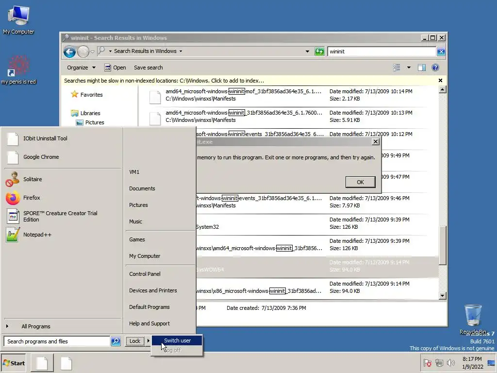
Task: Open Explorer help question mark icon
Action: (x=435, y=68)
